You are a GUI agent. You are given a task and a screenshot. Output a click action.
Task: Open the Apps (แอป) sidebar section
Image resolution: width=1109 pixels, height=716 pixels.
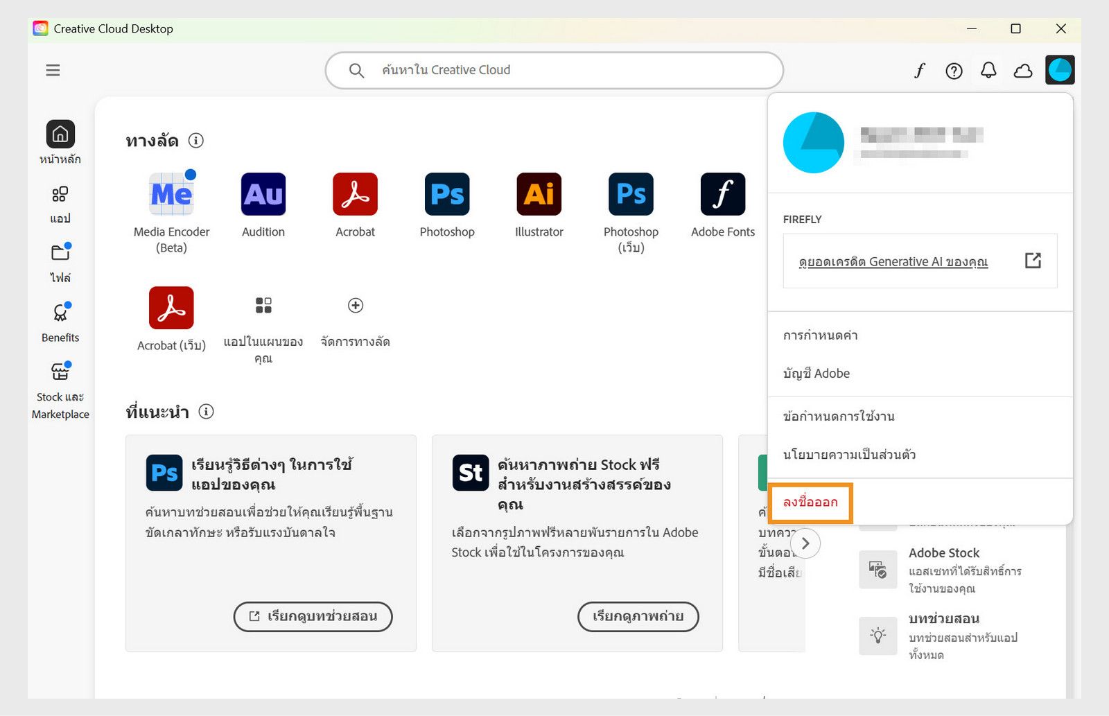(x=60, y=204)
